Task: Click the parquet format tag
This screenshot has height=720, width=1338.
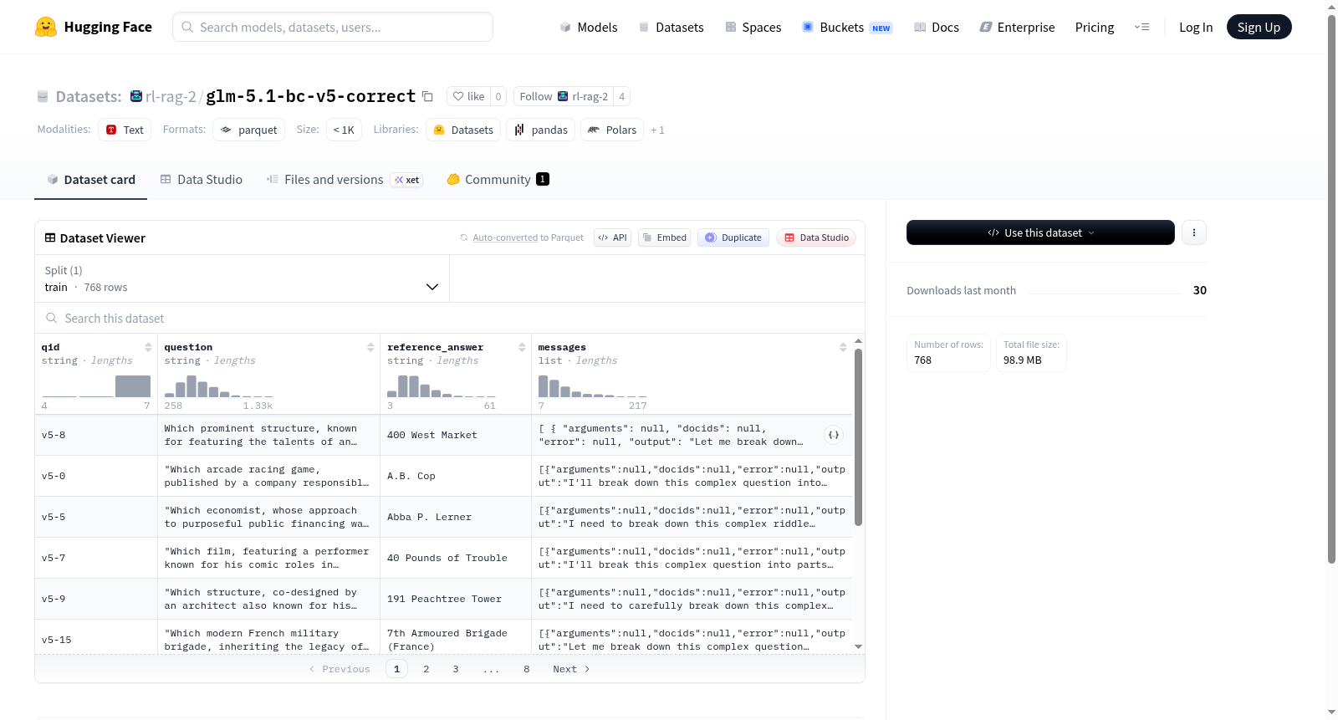Action: 248,130
